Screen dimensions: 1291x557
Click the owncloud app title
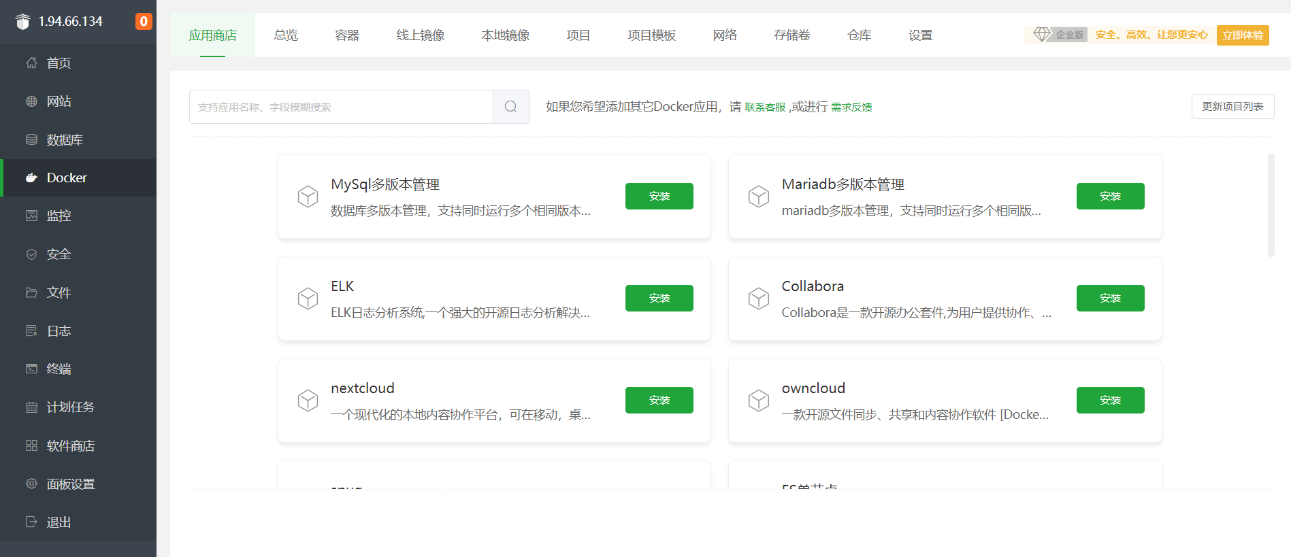click(x=813, y=388)
